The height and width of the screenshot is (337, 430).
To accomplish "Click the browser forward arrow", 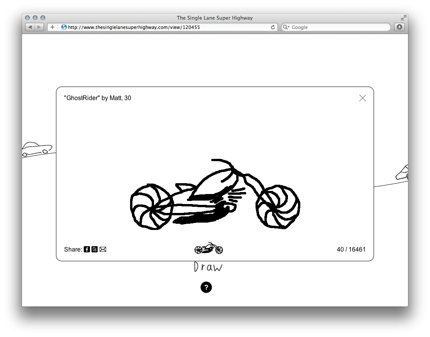I will coord(39,27).
